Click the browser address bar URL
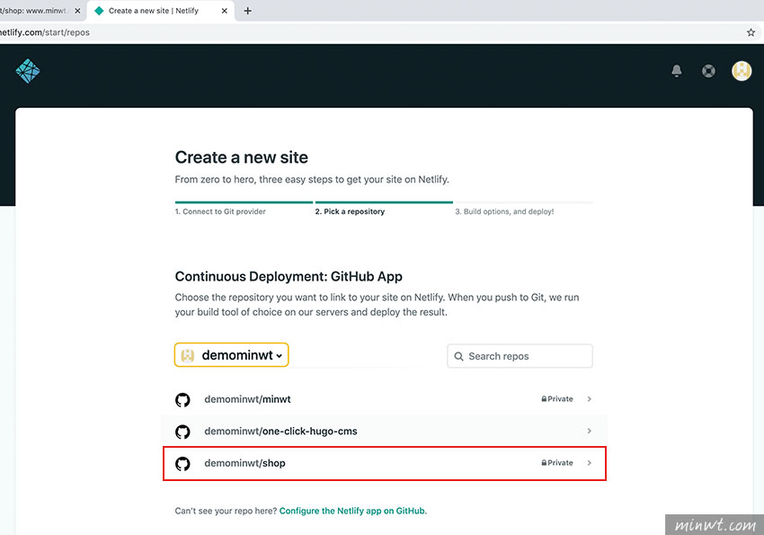Screen dimensions: 764x535 point(45,32)
